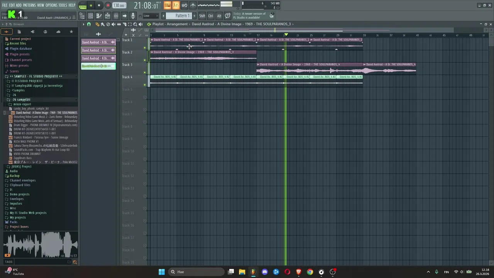Pause playback with the pause button
The image size is (494, 278).
coord(91,5)
